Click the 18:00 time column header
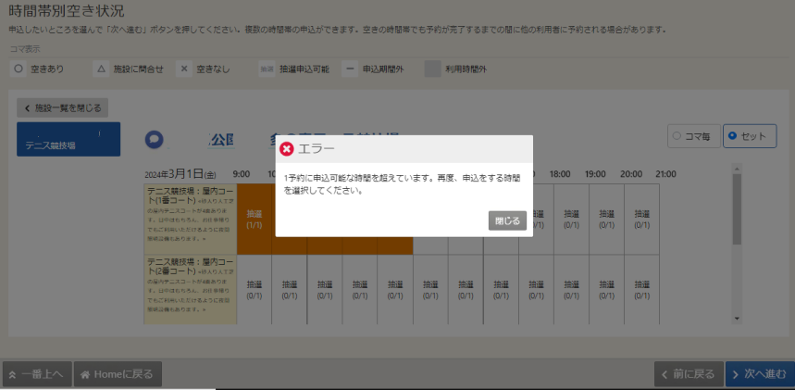 click(x=560, y=174)
